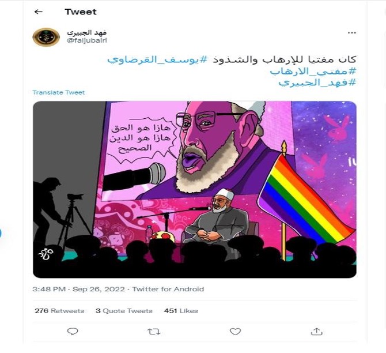Open hashtag #فهد_الجبيري
The image size is (386, 353).
point(317,82)
